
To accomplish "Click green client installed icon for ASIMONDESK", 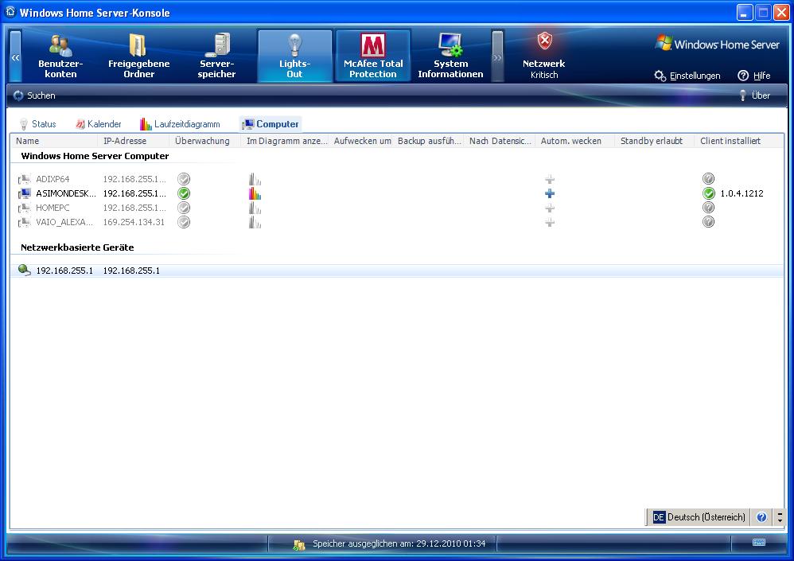I will tap(708, 193).
